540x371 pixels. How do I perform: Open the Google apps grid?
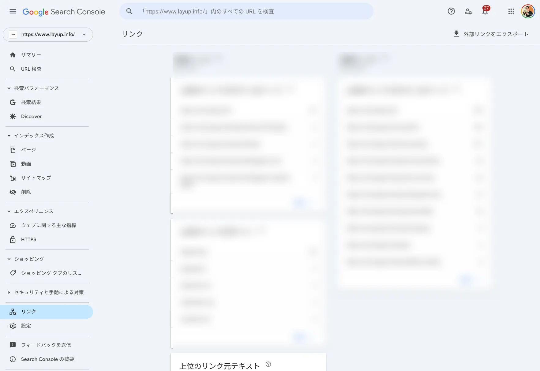[x=511, y=11]
